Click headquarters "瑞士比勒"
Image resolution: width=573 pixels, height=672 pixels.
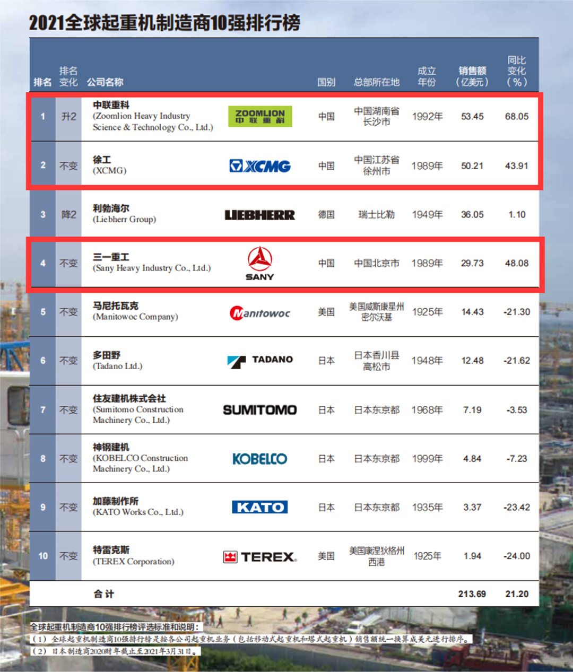pyautogui.click(x=377, y=215)
